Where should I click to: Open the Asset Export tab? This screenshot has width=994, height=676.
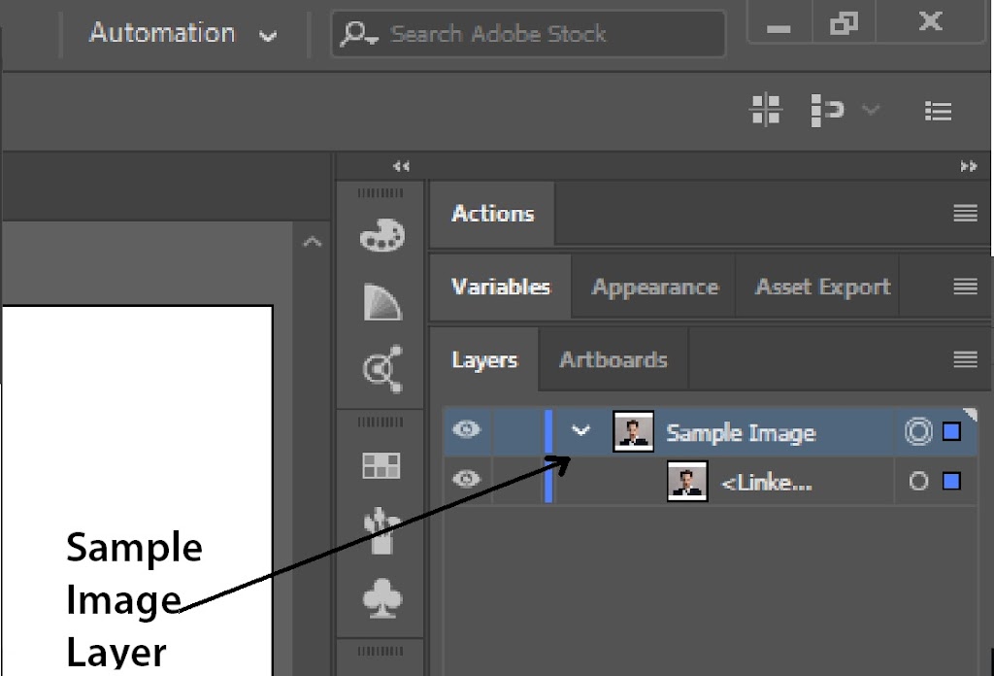click(822, 287)
